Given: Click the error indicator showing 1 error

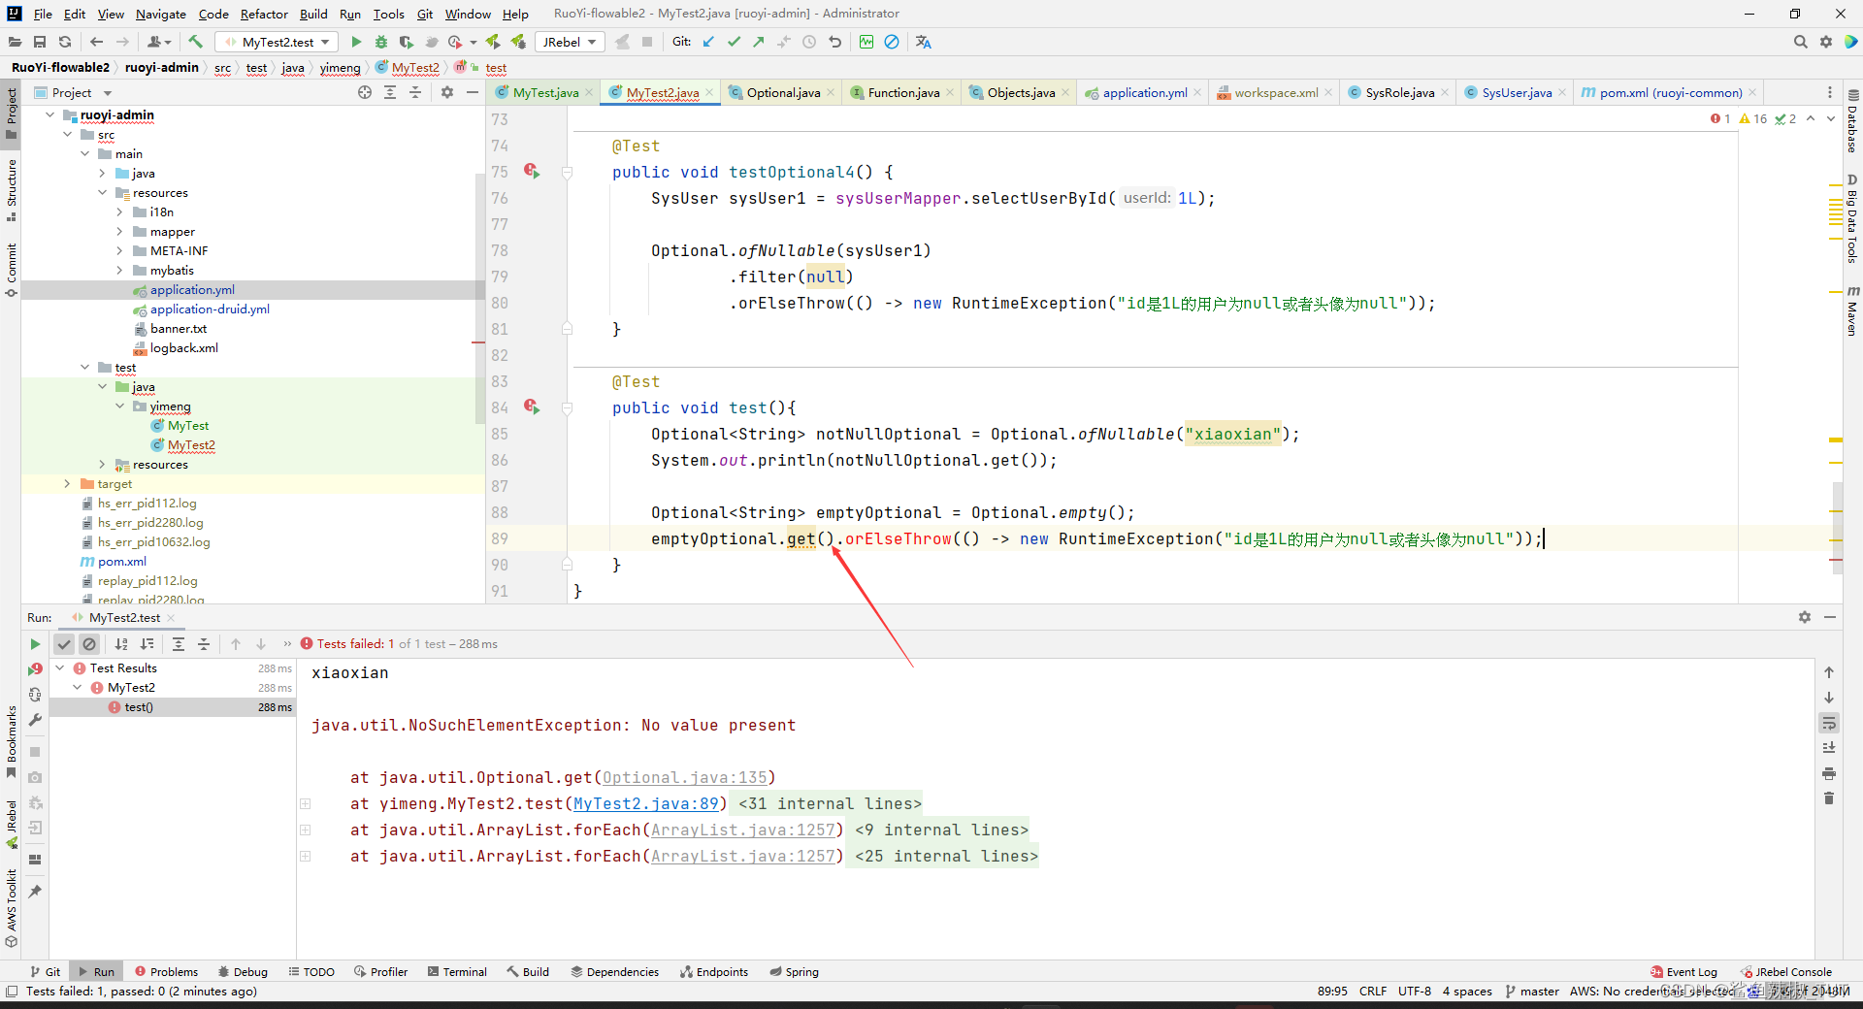Looking at the screenshot, I should click(x=1720, y=118).
